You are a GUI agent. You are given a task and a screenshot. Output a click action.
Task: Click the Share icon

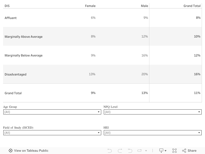[x=184, y=151]
